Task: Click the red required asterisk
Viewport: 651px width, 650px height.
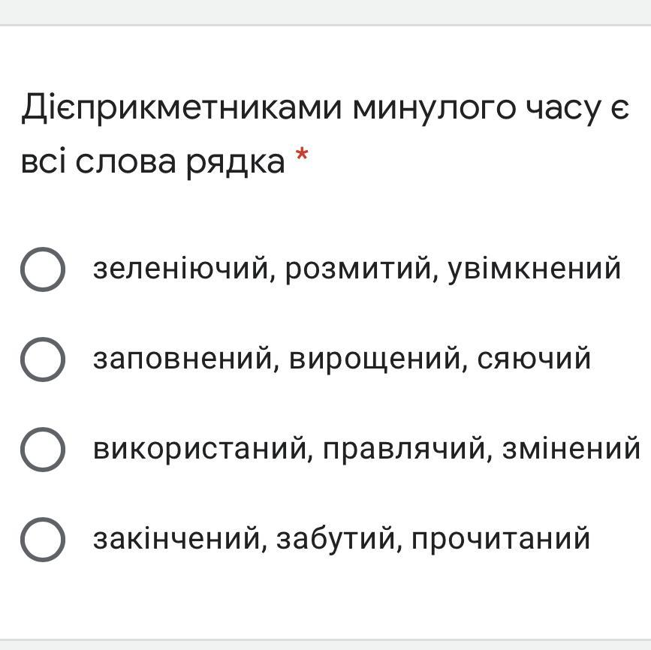Action: point(302,157)
